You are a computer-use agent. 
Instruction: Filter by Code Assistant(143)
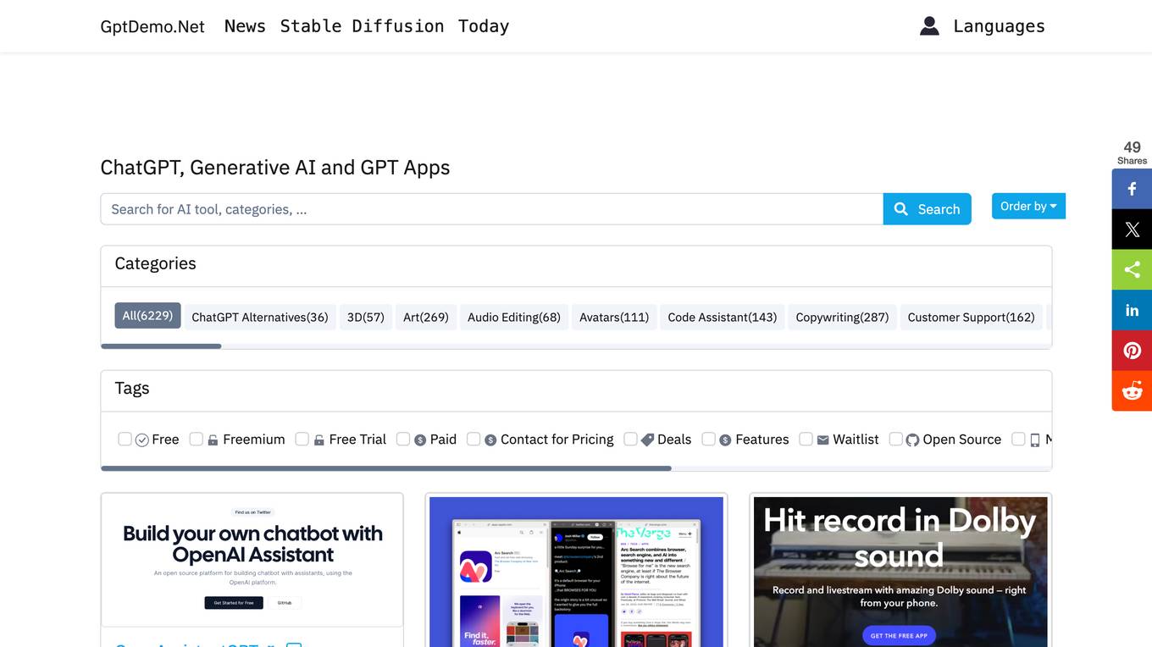pyautogui.click(x=723, y=318)
